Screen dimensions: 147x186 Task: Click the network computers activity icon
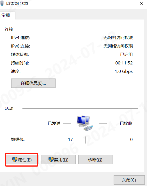coord(85,123)
